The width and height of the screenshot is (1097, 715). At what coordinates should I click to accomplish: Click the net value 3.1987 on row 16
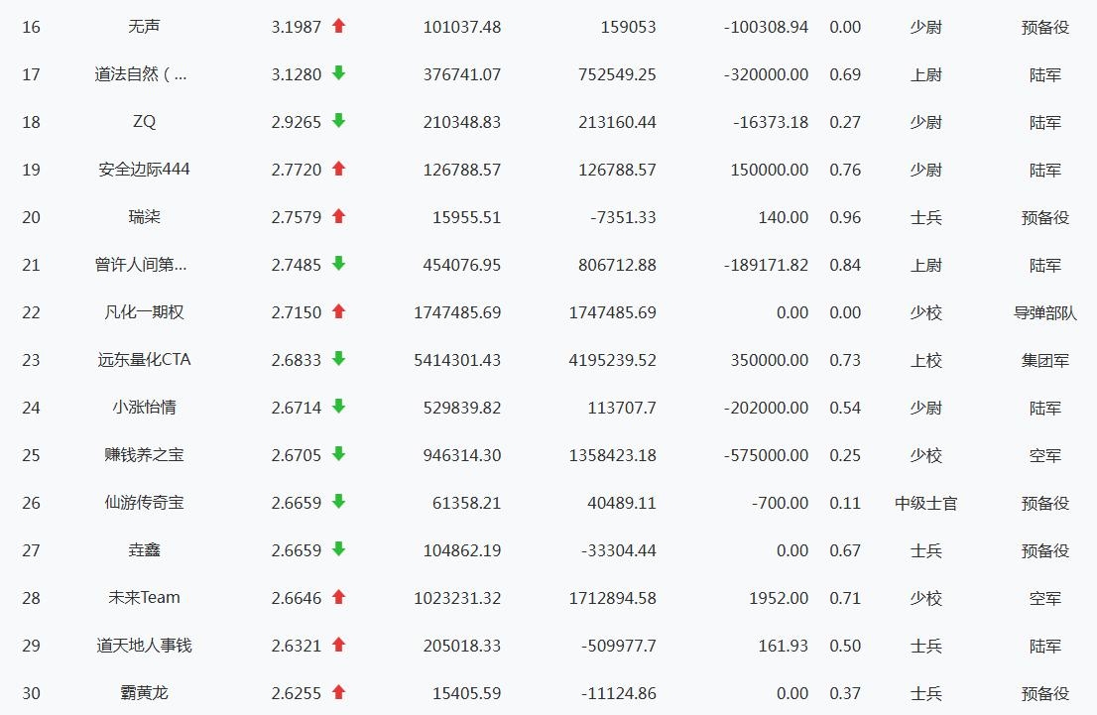[x=297, y=27]
